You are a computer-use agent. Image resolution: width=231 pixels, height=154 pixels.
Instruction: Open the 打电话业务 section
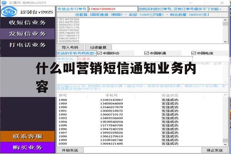pyautogui.click(x=28, y=45)
